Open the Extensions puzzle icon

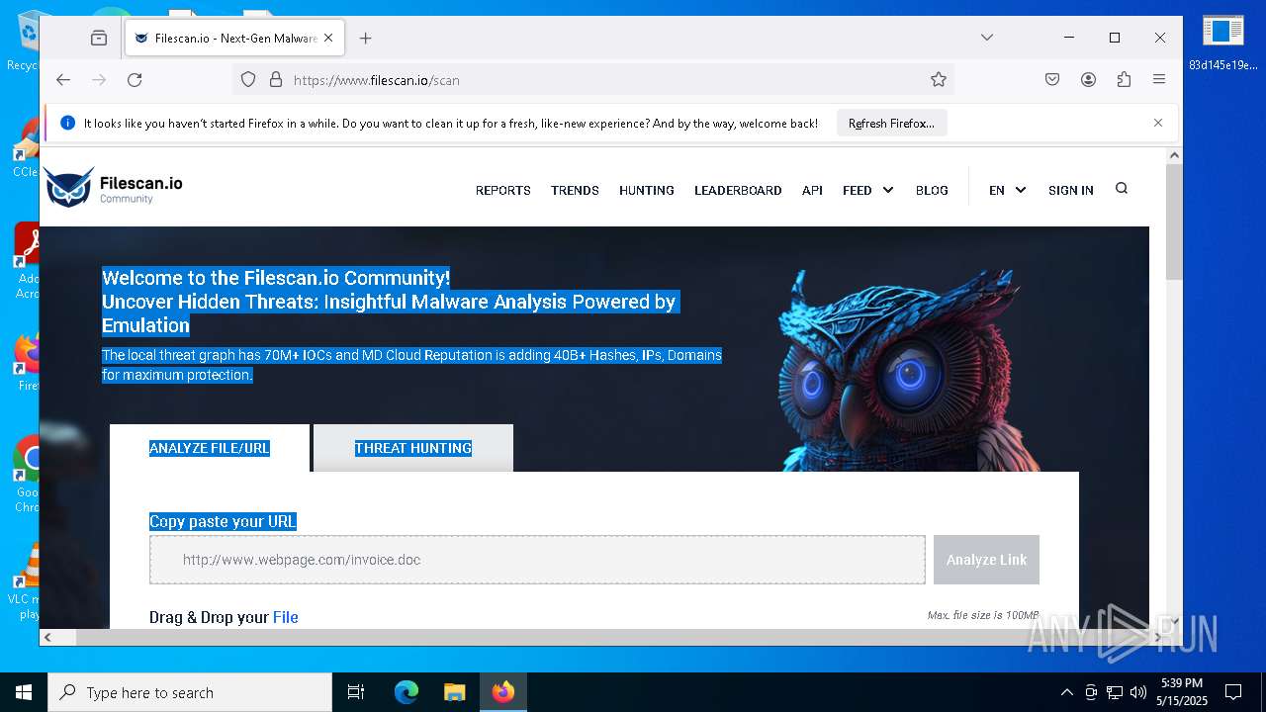[1124, 80]
